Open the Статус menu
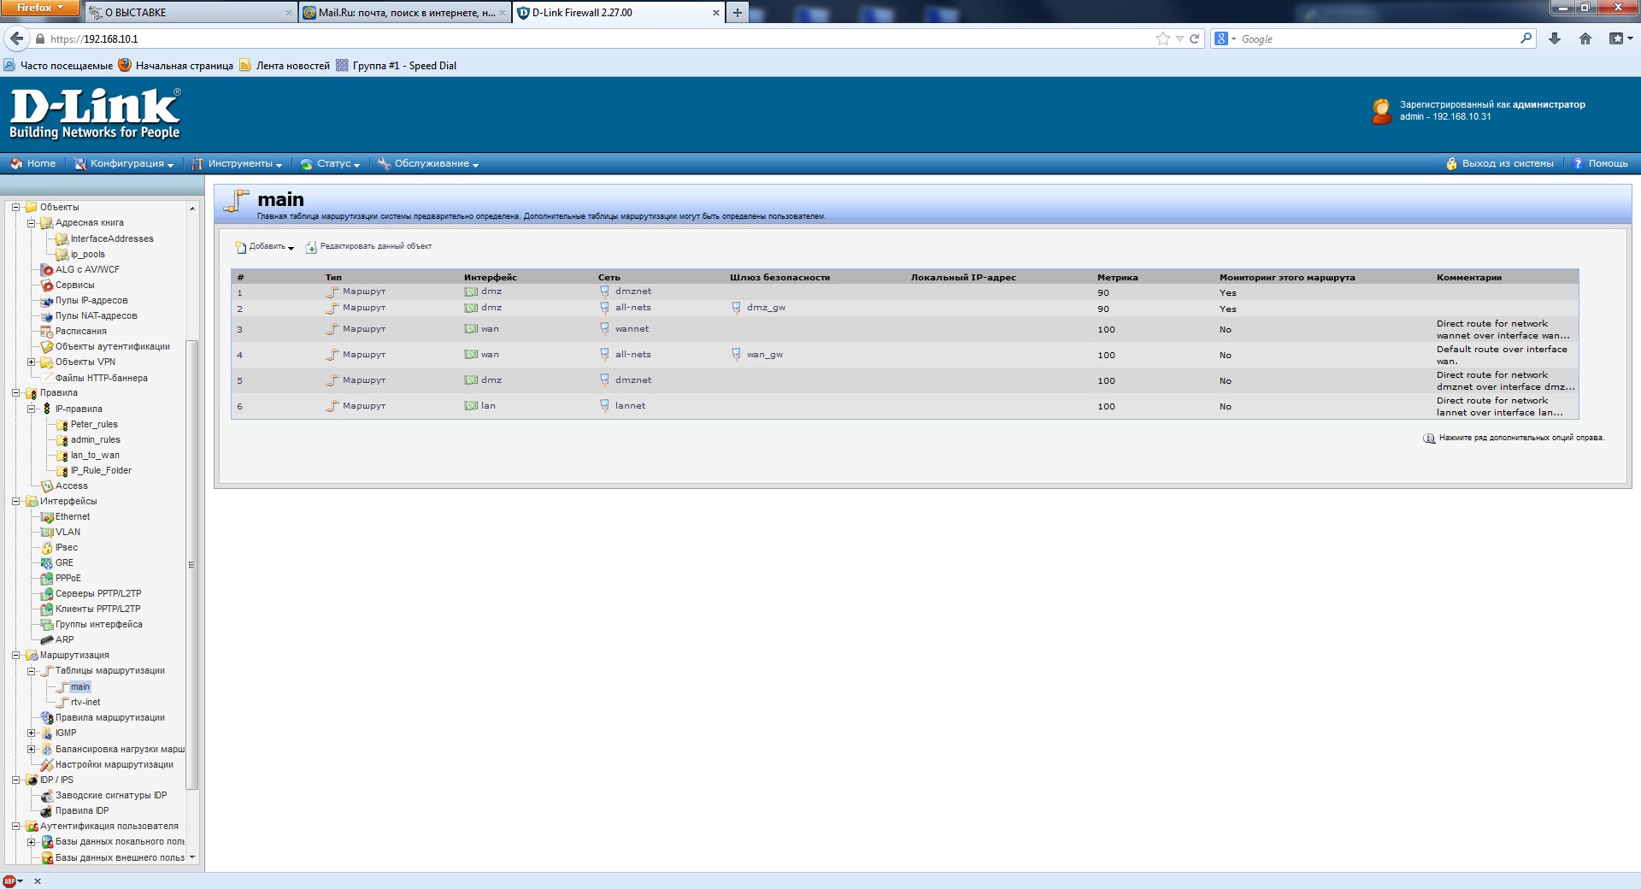Viewport: 1641px width, 889px height. tap(330, 164)
